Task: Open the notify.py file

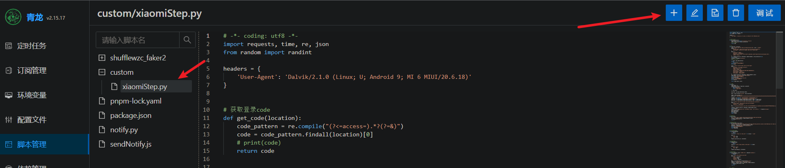Action: (x=124, y=130)
